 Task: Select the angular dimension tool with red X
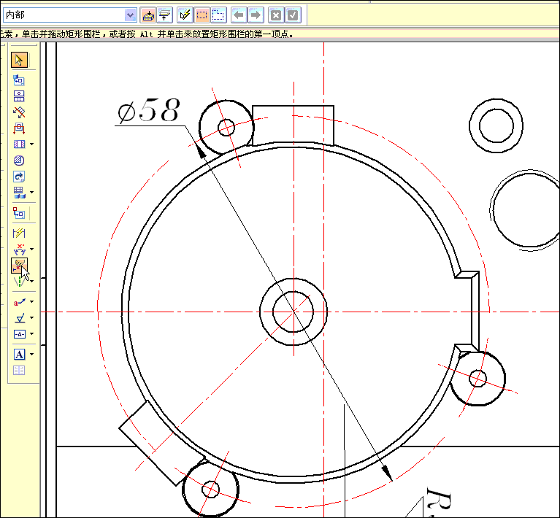click(x=19, y=250)
